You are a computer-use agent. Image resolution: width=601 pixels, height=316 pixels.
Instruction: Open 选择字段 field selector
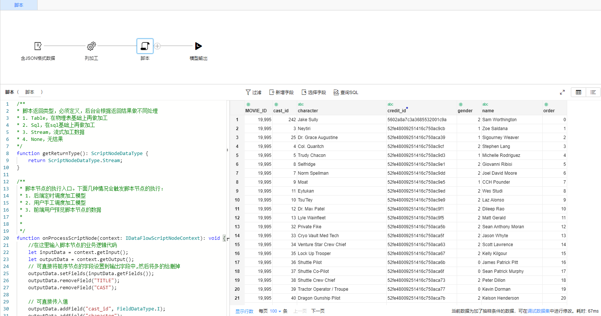coord(314,92)
